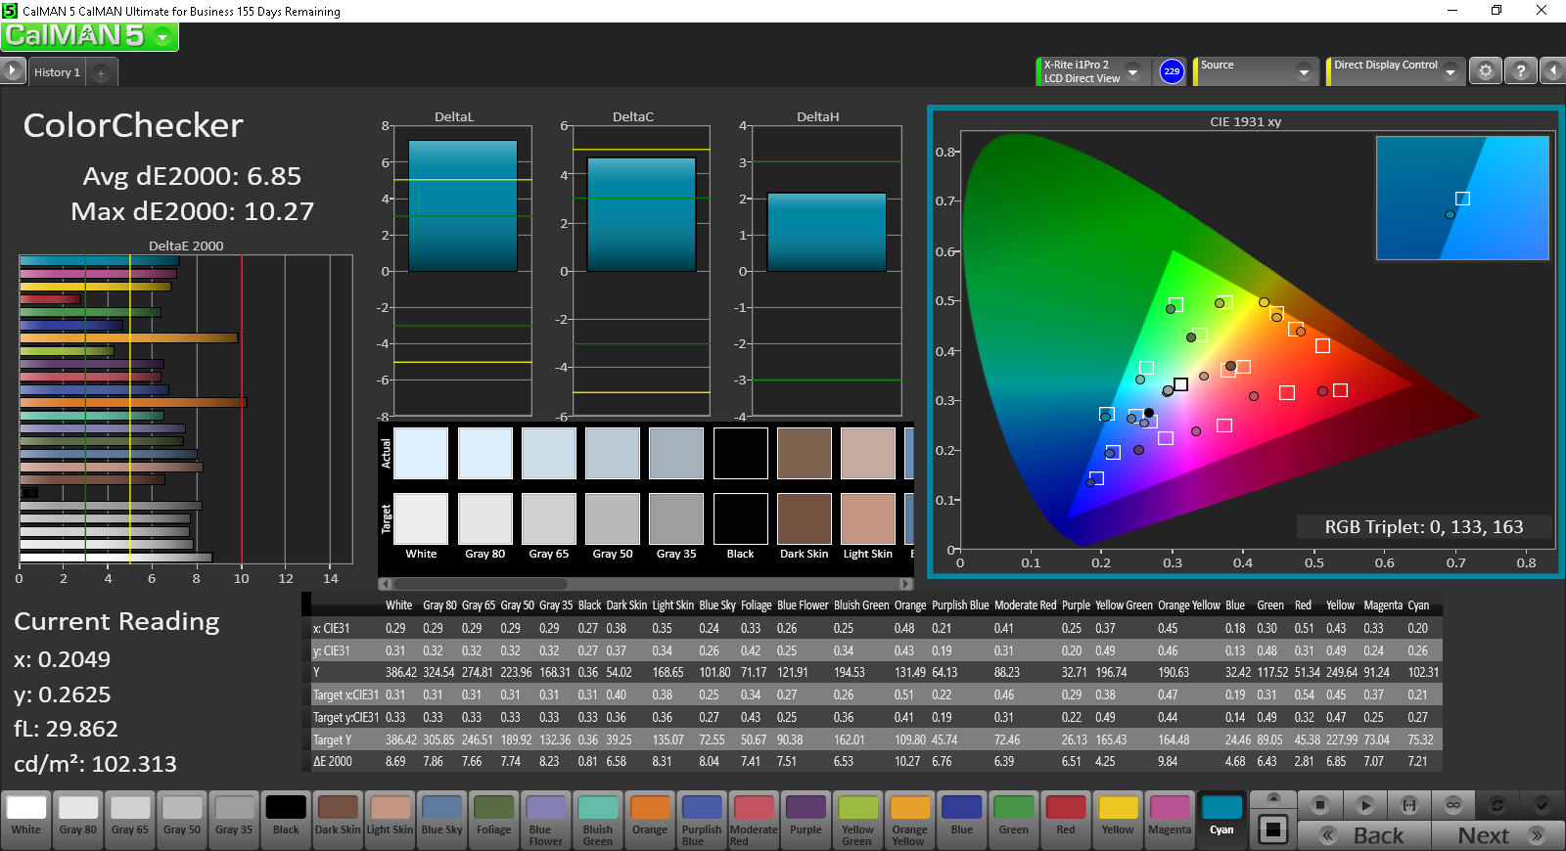Viewport: 1566px width, 851px height.
Task: Select the Gray 65 patch button
Action: 130,819
